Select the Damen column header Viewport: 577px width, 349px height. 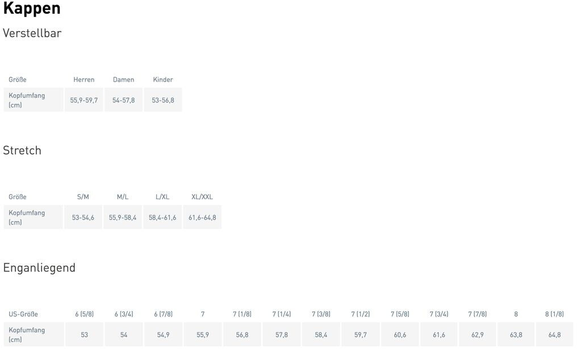click(123, 79)
